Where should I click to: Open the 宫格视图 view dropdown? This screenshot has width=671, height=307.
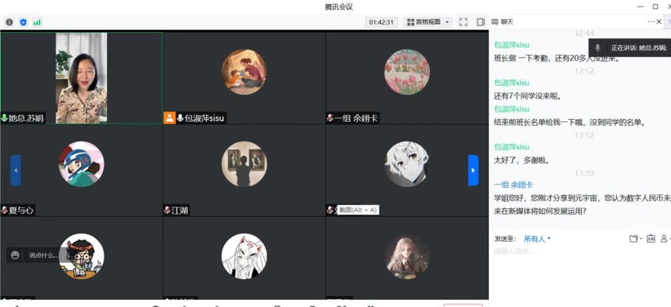tap(429, 22)
